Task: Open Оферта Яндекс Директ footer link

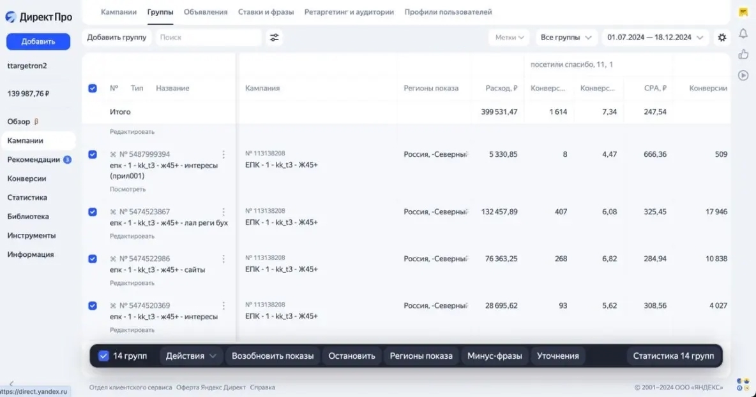Action: click(x=211, y=387)
